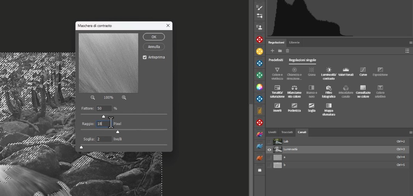
Task: Select the Curve adjustment icon
Action: (x=363, y=70)
